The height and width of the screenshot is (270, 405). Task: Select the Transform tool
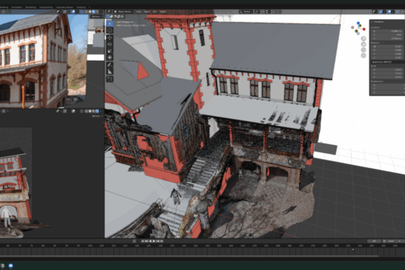110,57
